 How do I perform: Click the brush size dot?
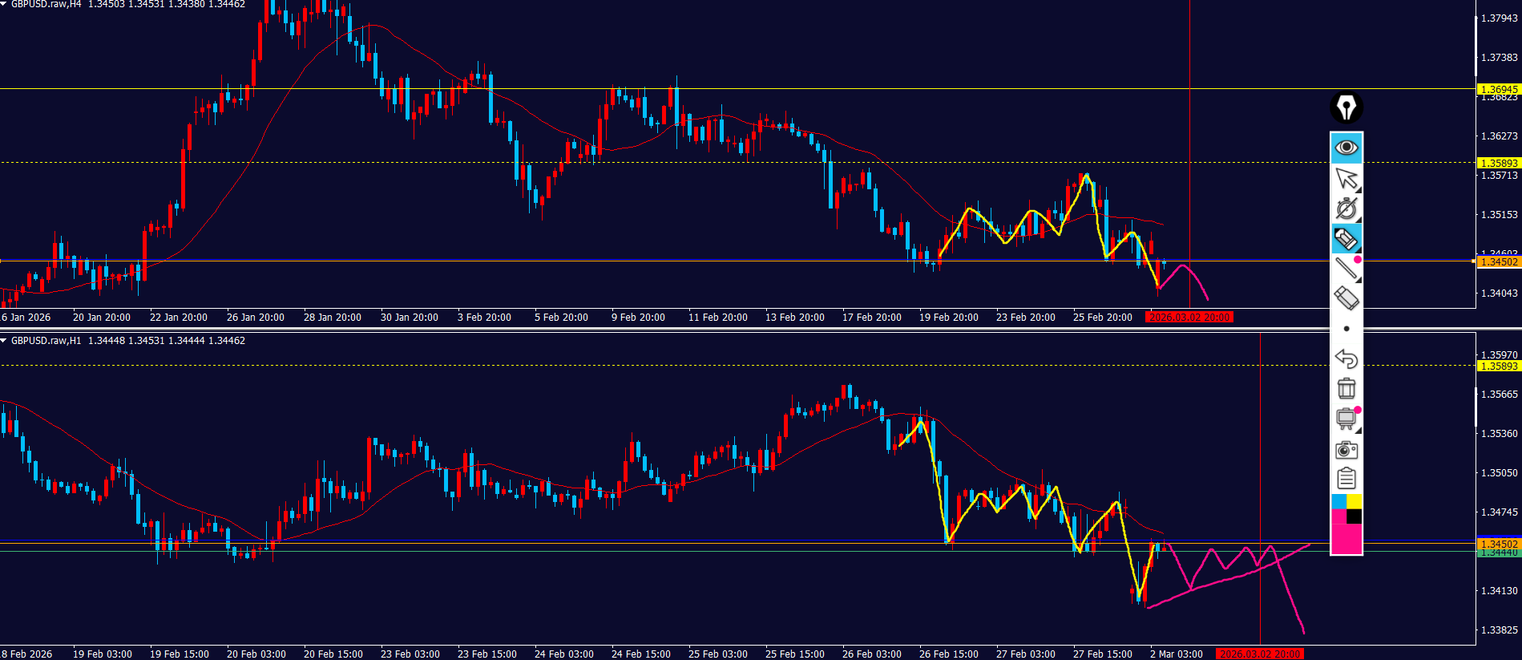click(x=1346, y=329)
